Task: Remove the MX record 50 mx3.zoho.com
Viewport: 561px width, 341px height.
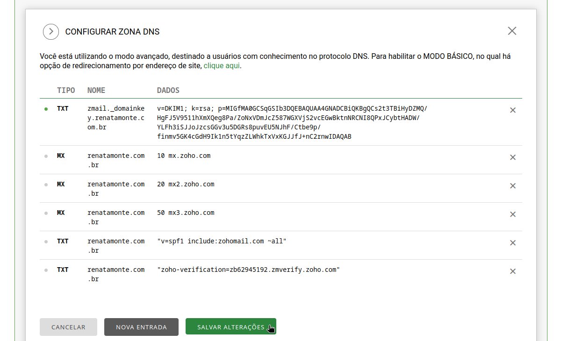Action: pos(512,214)
